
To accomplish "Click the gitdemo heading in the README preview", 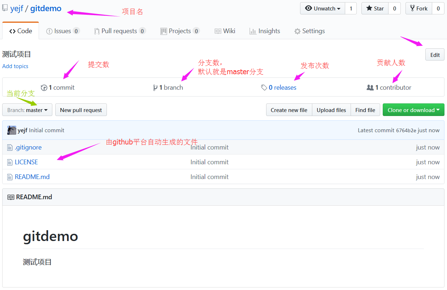I will coord(51,236).
